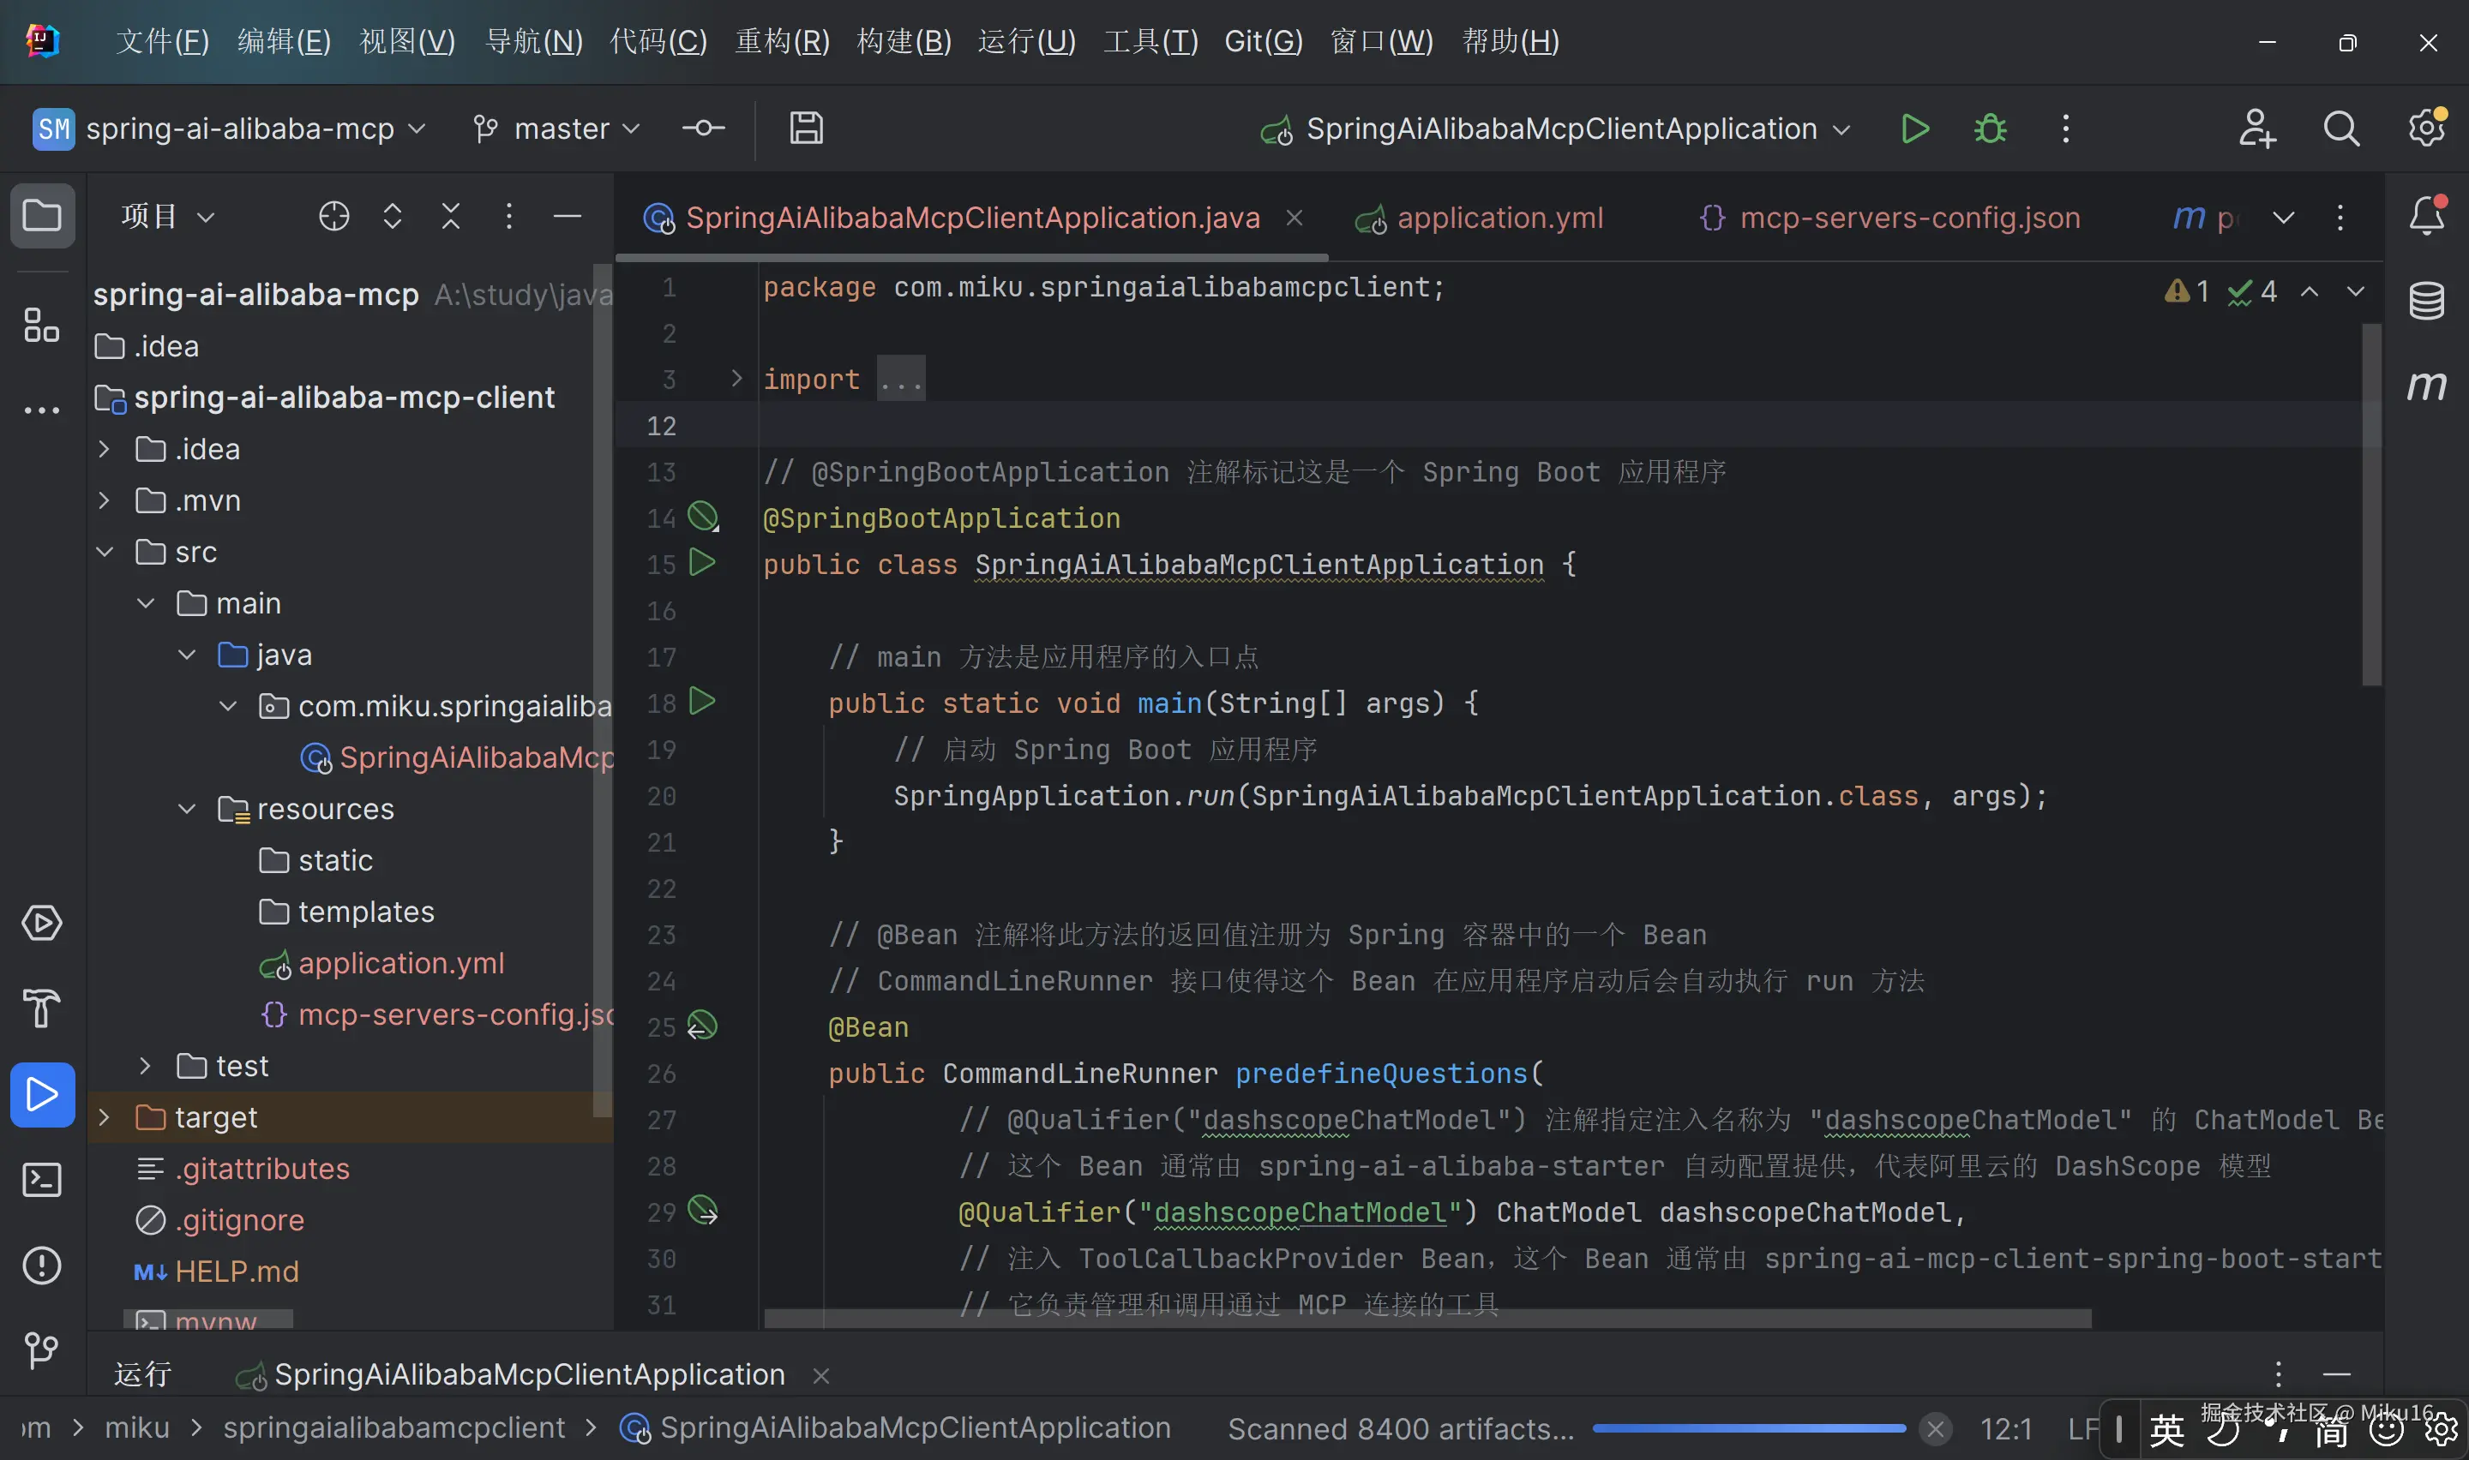
Task: Expand the target folder in tree
Action: (x=105, y=1116)
